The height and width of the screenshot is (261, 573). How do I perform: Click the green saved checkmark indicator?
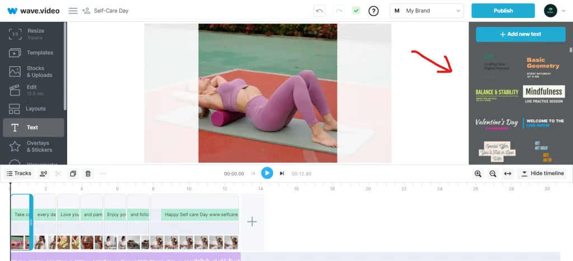coord(356,11)
